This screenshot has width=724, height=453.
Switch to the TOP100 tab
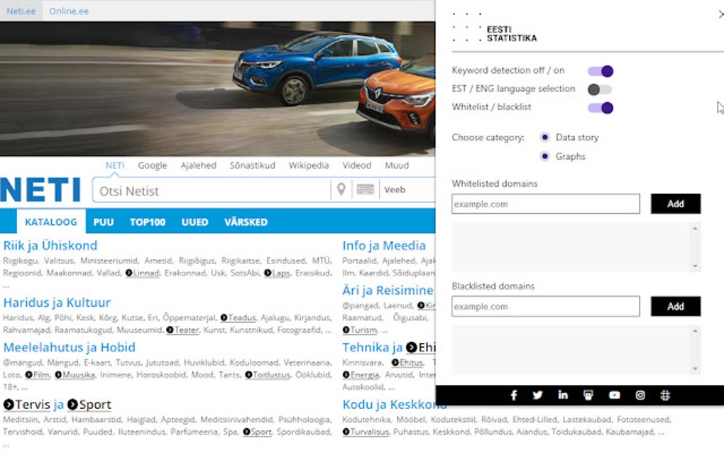tap(148, 222)
